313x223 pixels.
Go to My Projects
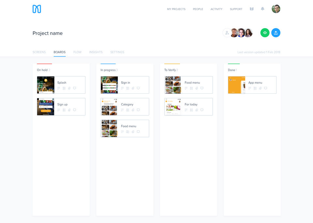coord(176,9)
